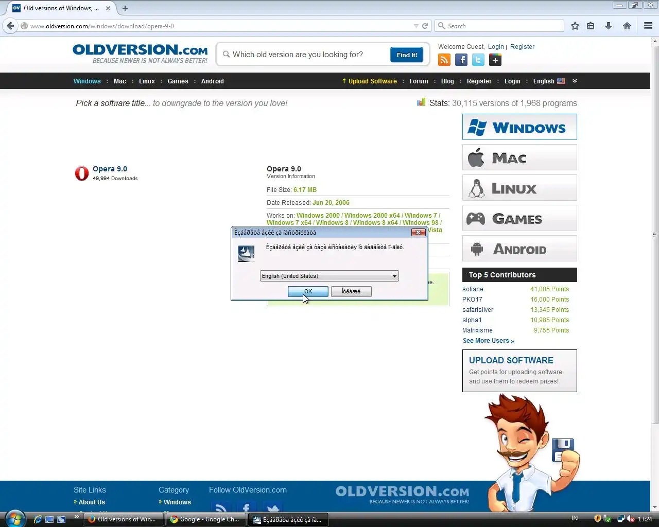The width and height of the screenshot is (659, 527).
Task: Open the Matrixisme contributor profile
Action: coord(477,330)
